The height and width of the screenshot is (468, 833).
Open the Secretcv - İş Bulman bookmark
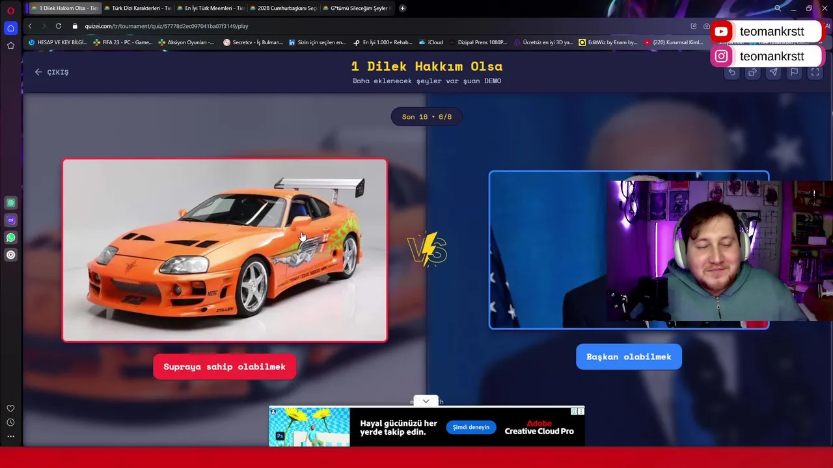click(x=253, y=42)
